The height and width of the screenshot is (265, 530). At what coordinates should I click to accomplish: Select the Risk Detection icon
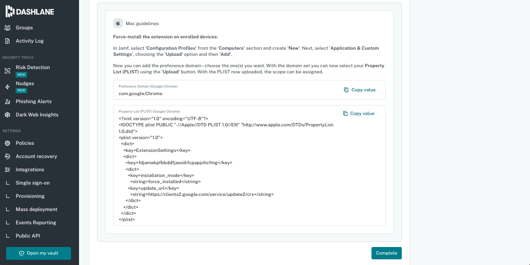point(8,71)
